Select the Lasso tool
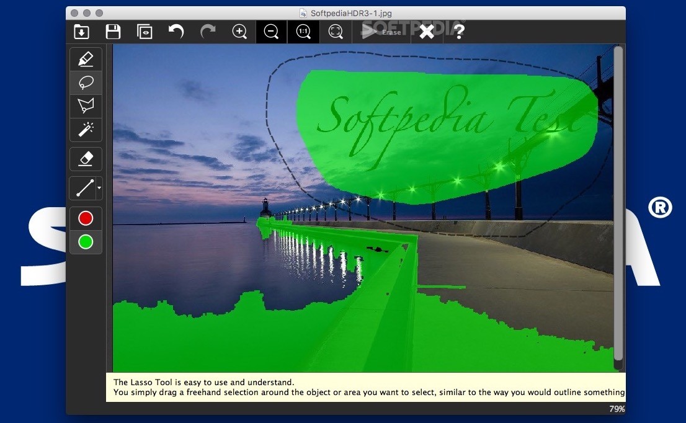The image size is (686, 423). pyautogui.click(x=86, y=82)
